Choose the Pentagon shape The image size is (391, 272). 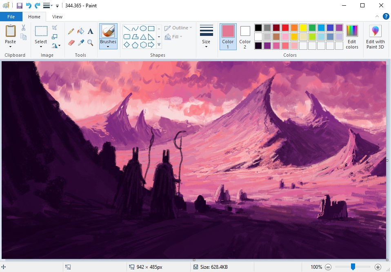[x=135, y=45]
